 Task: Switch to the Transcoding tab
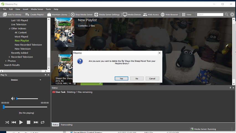[x=66, y=125]
